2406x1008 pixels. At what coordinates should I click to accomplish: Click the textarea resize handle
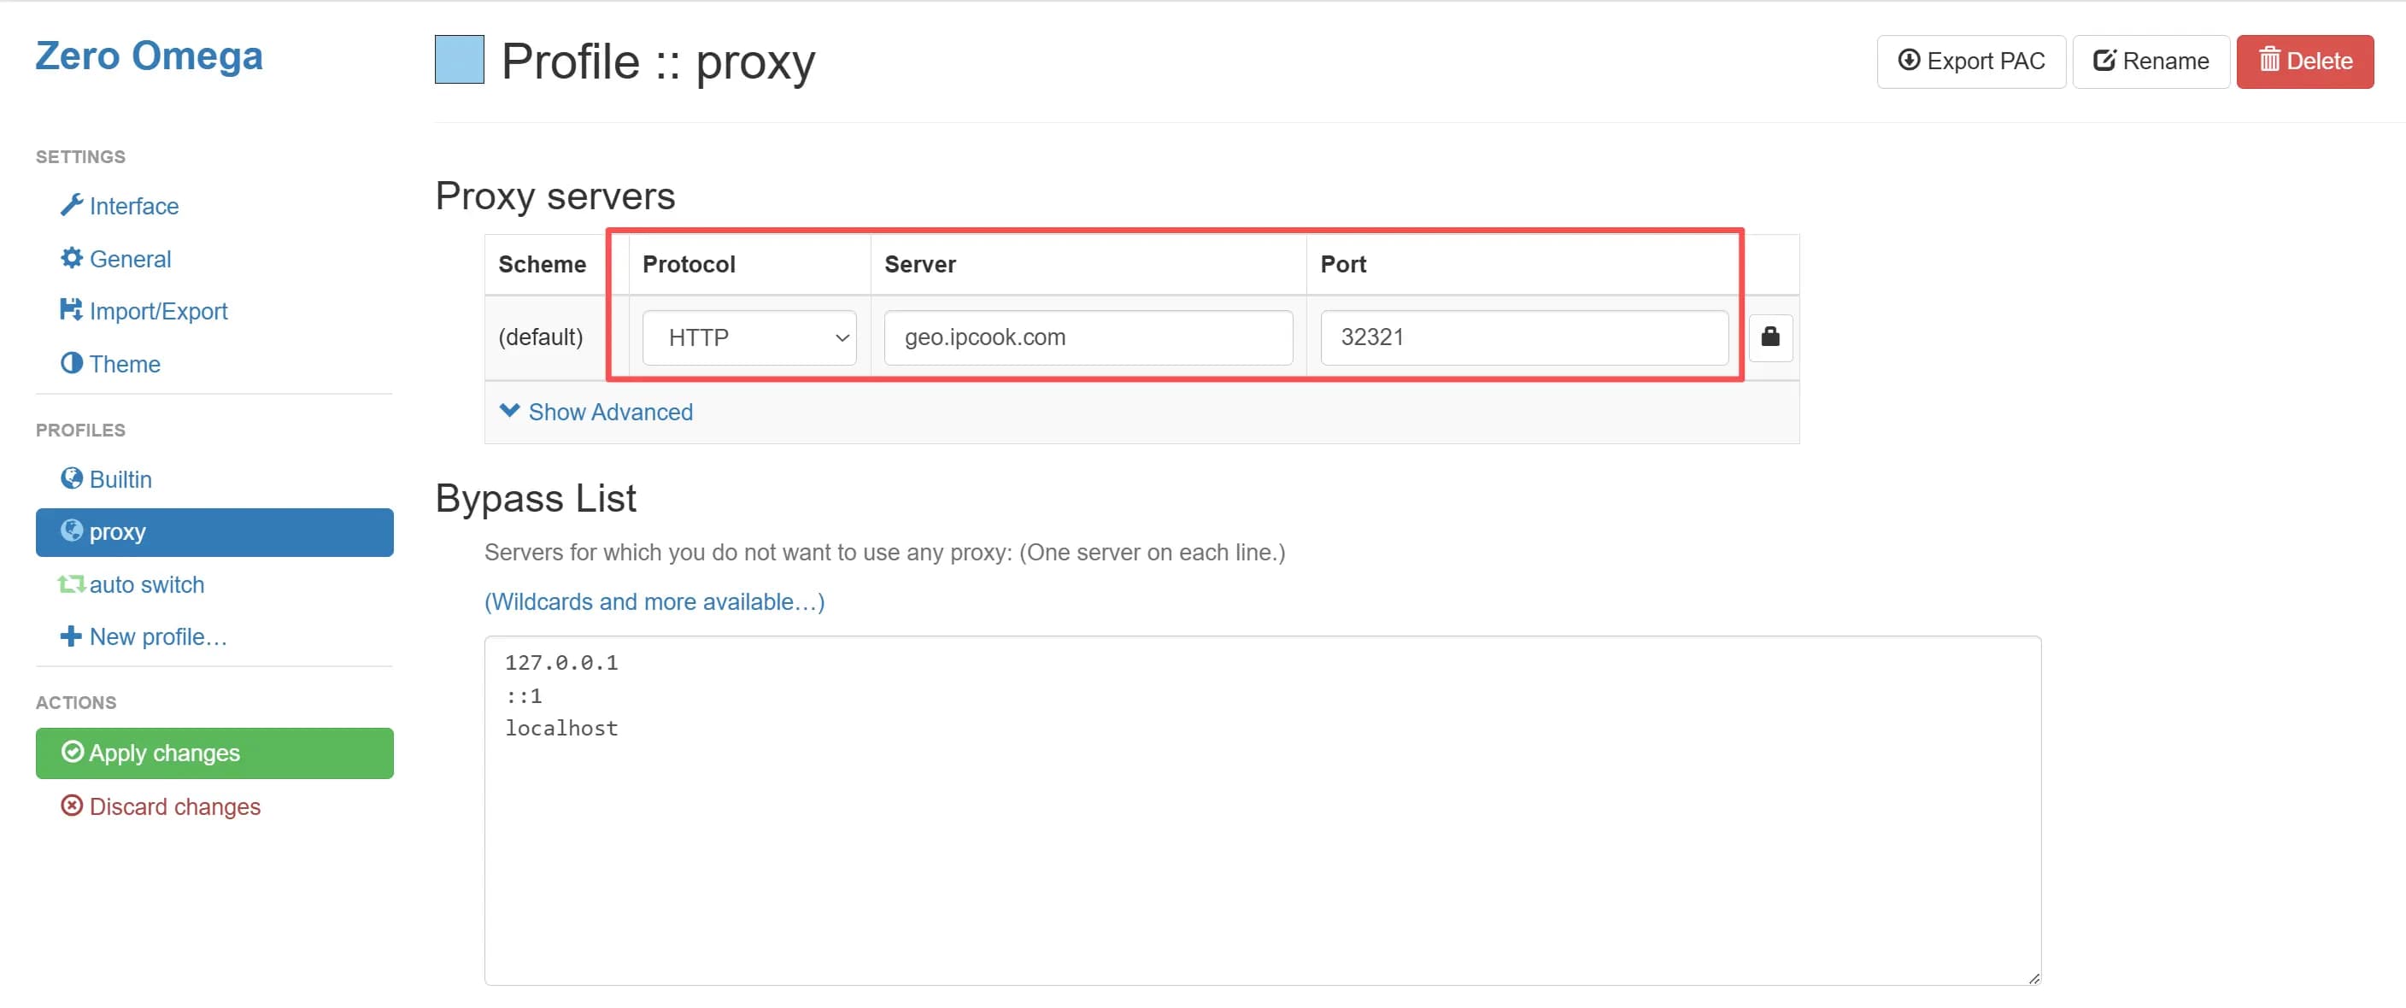(2033, 977)
